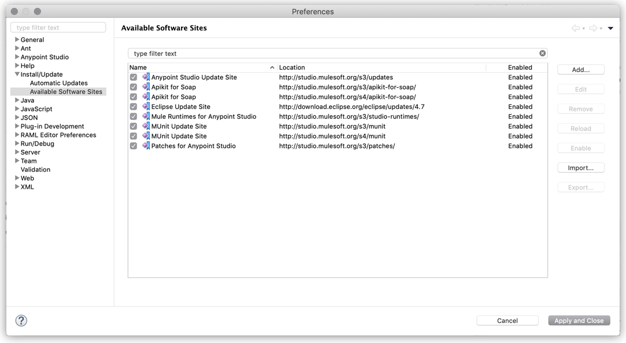Viewport: 626px width, 343px height.
Task: Clear the filter text with the X icon
Action: (542, 53)
